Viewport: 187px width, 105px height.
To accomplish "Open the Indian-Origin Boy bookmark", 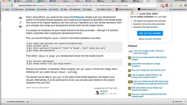I will [126, 9].
